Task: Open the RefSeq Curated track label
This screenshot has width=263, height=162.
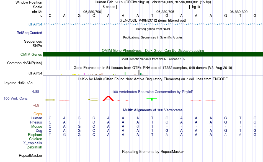Action: click(29, 33)
